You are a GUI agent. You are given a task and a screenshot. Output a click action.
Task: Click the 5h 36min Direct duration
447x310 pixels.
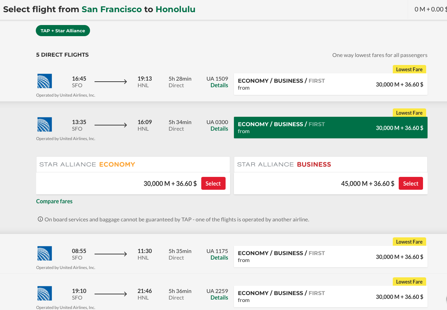point(180,294)
